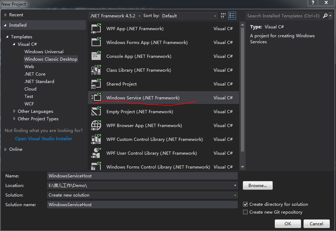The height and width of the screenshot is (231, 336).
Task: Collapse the Installed section
Action: (x=5, y=25)
